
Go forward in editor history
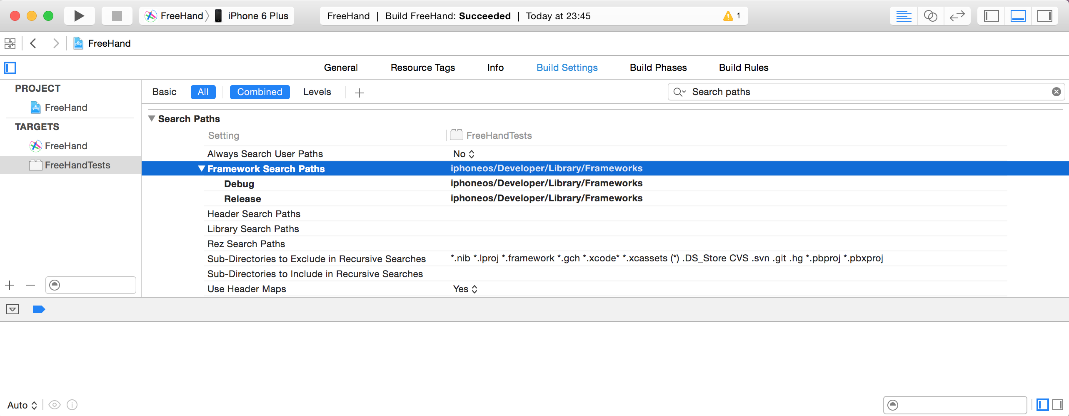(x=55, y=43)
